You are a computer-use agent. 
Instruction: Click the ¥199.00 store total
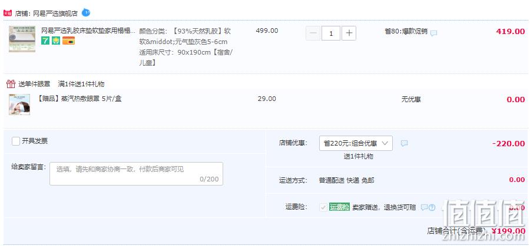pyautogui.click(x=509, y=231)
